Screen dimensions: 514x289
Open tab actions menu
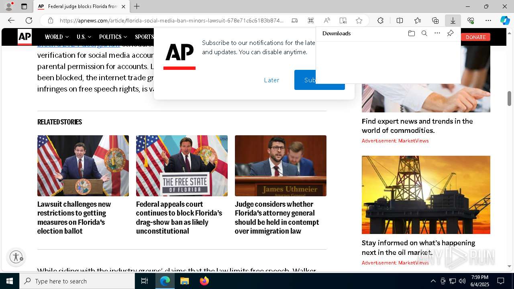24,6
